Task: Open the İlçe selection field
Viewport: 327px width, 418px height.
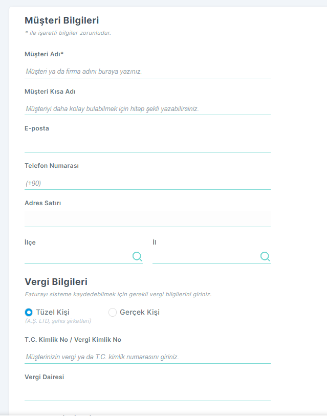Action: pyautogui.click(x=83, y=257)
